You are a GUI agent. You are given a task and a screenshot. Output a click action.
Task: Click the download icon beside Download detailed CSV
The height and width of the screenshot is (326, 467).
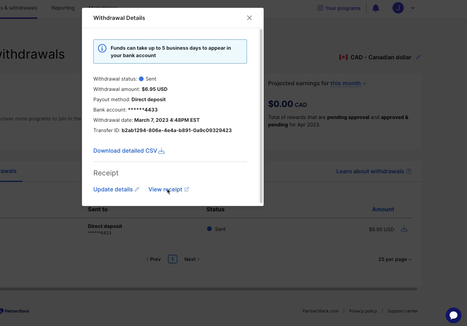(x=161, y=151)
